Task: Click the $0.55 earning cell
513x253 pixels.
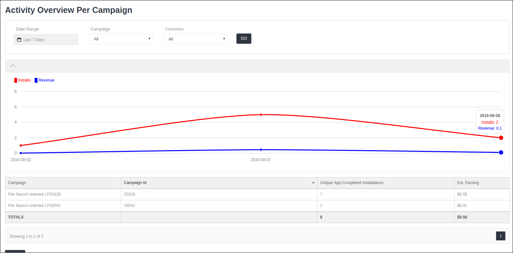Action: [x=482, y=194]
